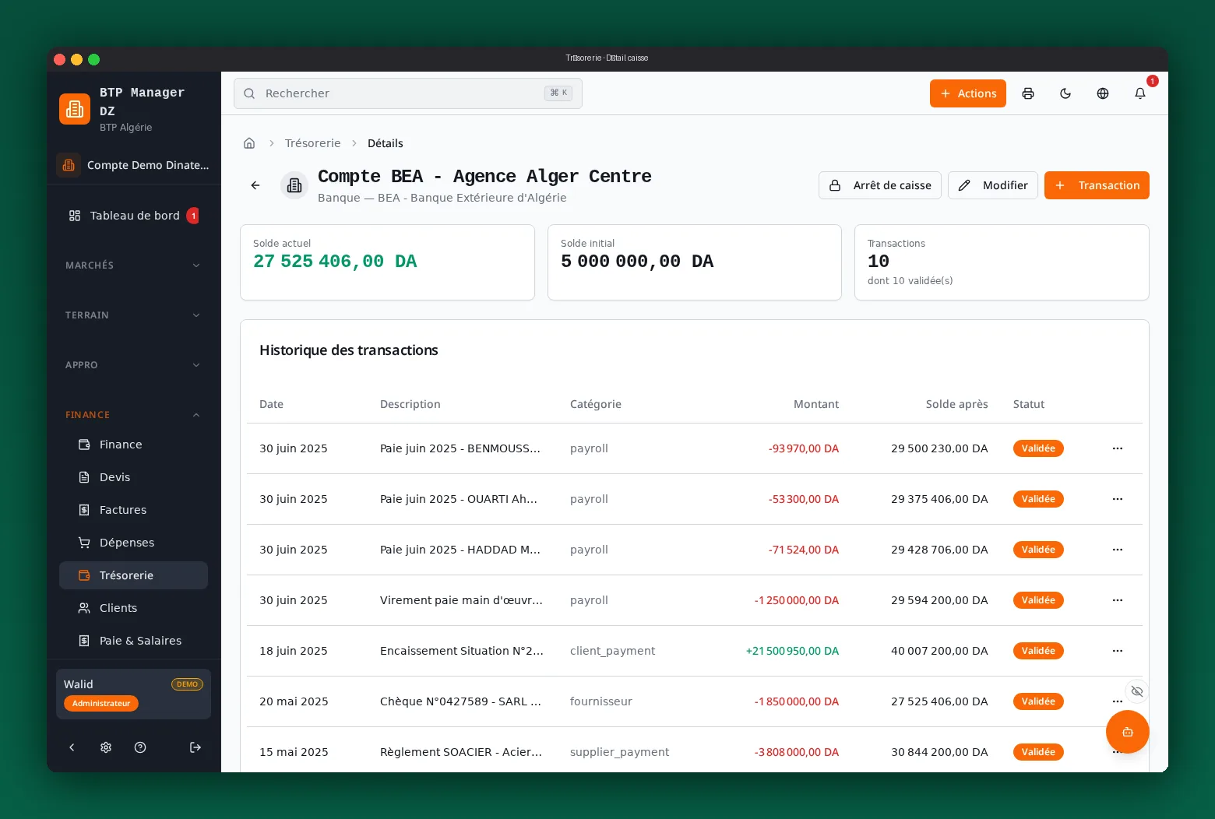Open row menu for HADDAD payroll transaction
The width and height of the screenshot is (1215, 819).
1118,550
